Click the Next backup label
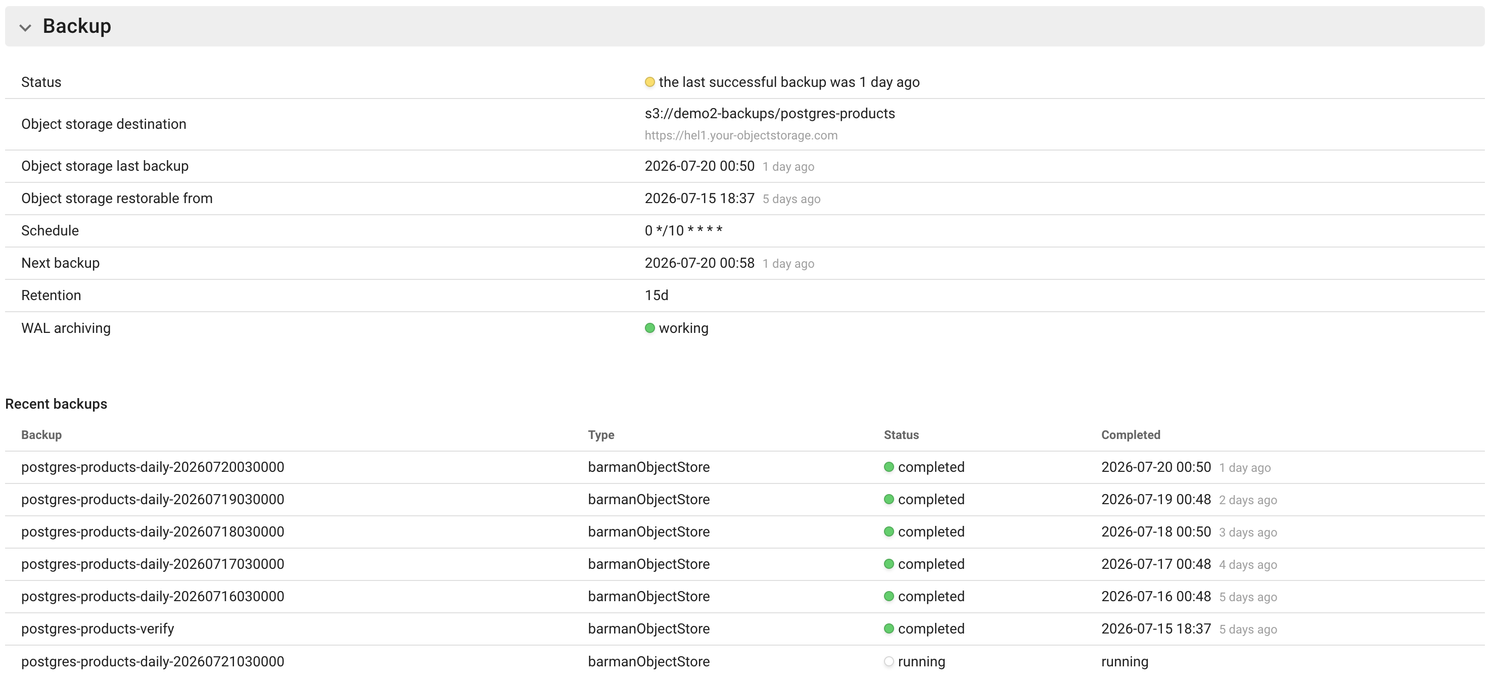 [60, 263]
